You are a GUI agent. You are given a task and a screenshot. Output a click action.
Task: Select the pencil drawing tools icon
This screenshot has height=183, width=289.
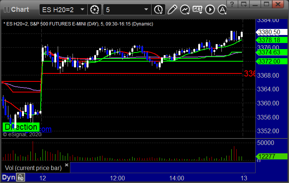point(172,10)
